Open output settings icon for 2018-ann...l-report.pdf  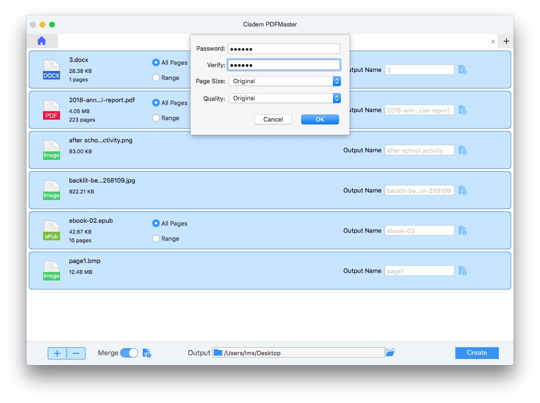click(462, 110)
